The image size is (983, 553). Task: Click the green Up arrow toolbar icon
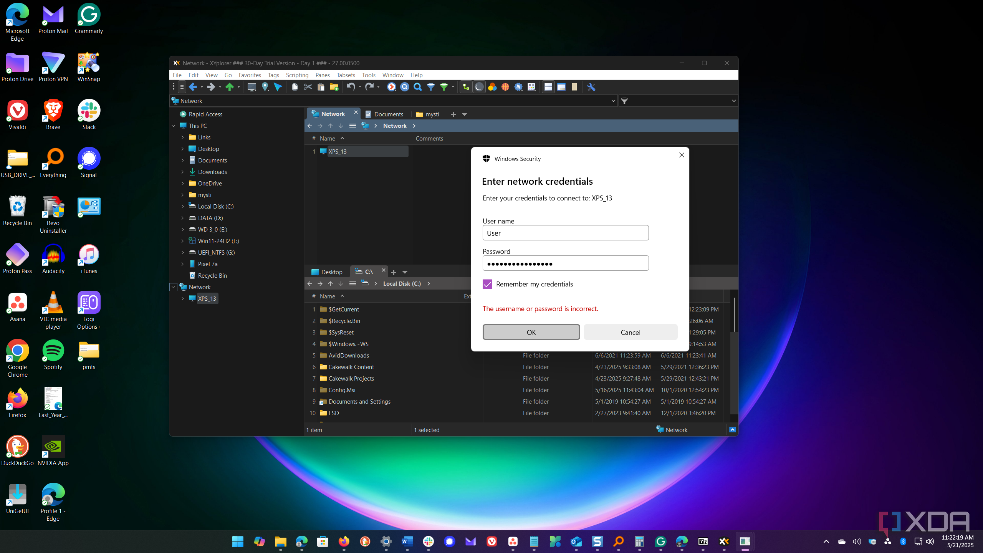[230, 87]
